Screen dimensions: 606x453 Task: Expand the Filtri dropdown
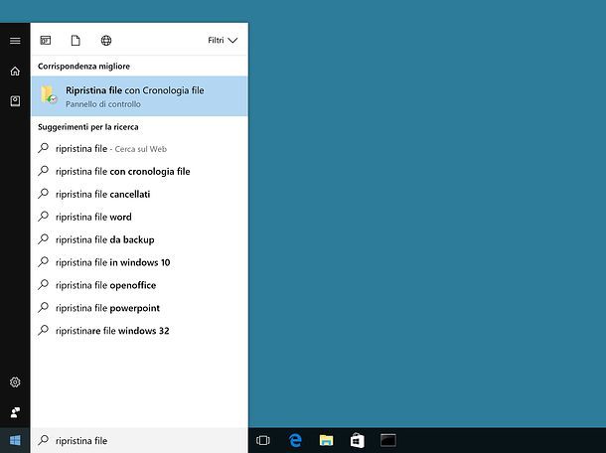223,40
